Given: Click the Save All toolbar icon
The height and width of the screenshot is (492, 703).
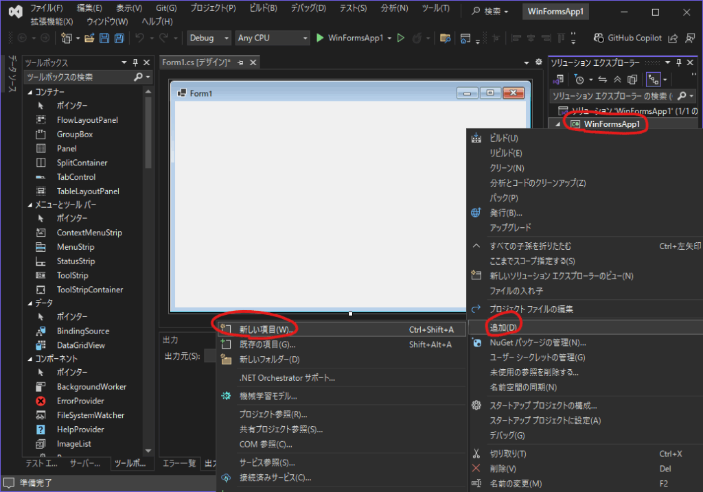Looking at the screenshot, I should 119,38.
